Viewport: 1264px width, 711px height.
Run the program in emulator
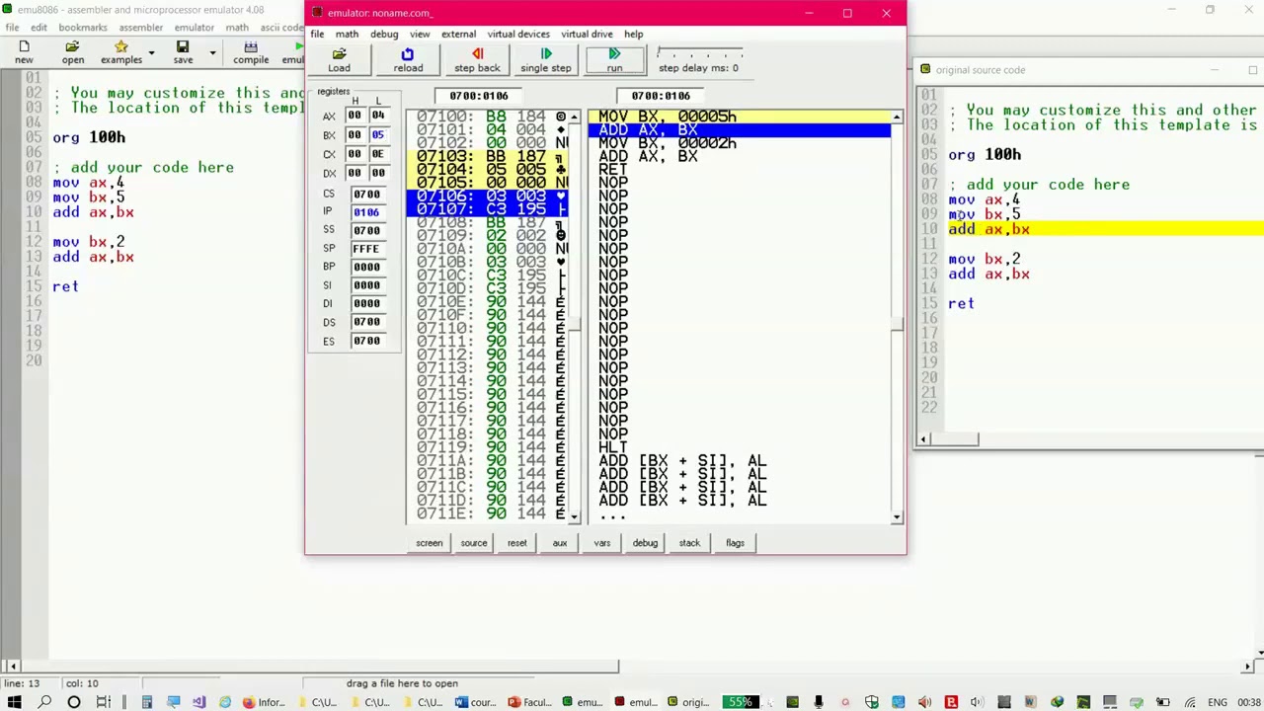pyautogui.click(x=614, y=60)
